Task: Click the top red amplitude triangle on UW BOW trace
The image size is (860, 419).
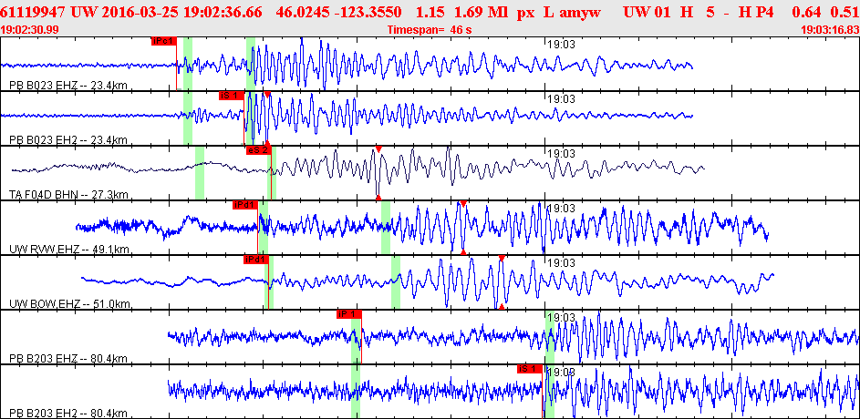Action: click(x=502, y=259)
